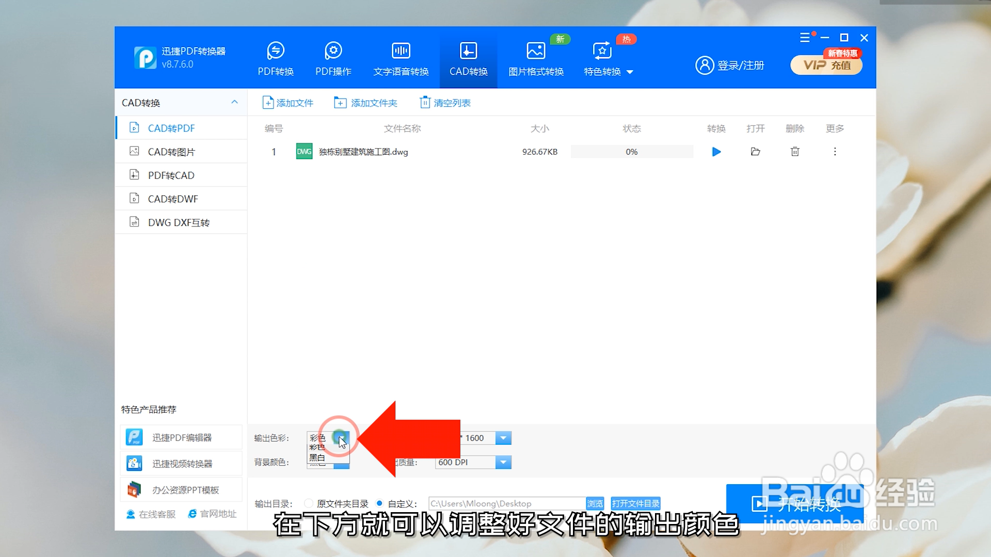Click the 编号 column header

click(274, 128)
